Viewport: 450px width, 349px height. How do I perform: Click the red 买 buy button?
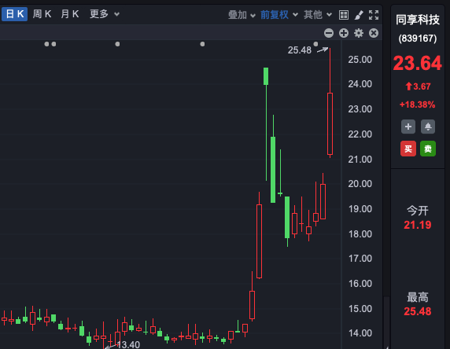[x=408, y=149]
